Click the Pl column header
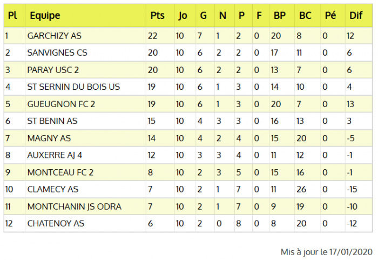This screenshot has height=260, width=378. tap(12, 16)
